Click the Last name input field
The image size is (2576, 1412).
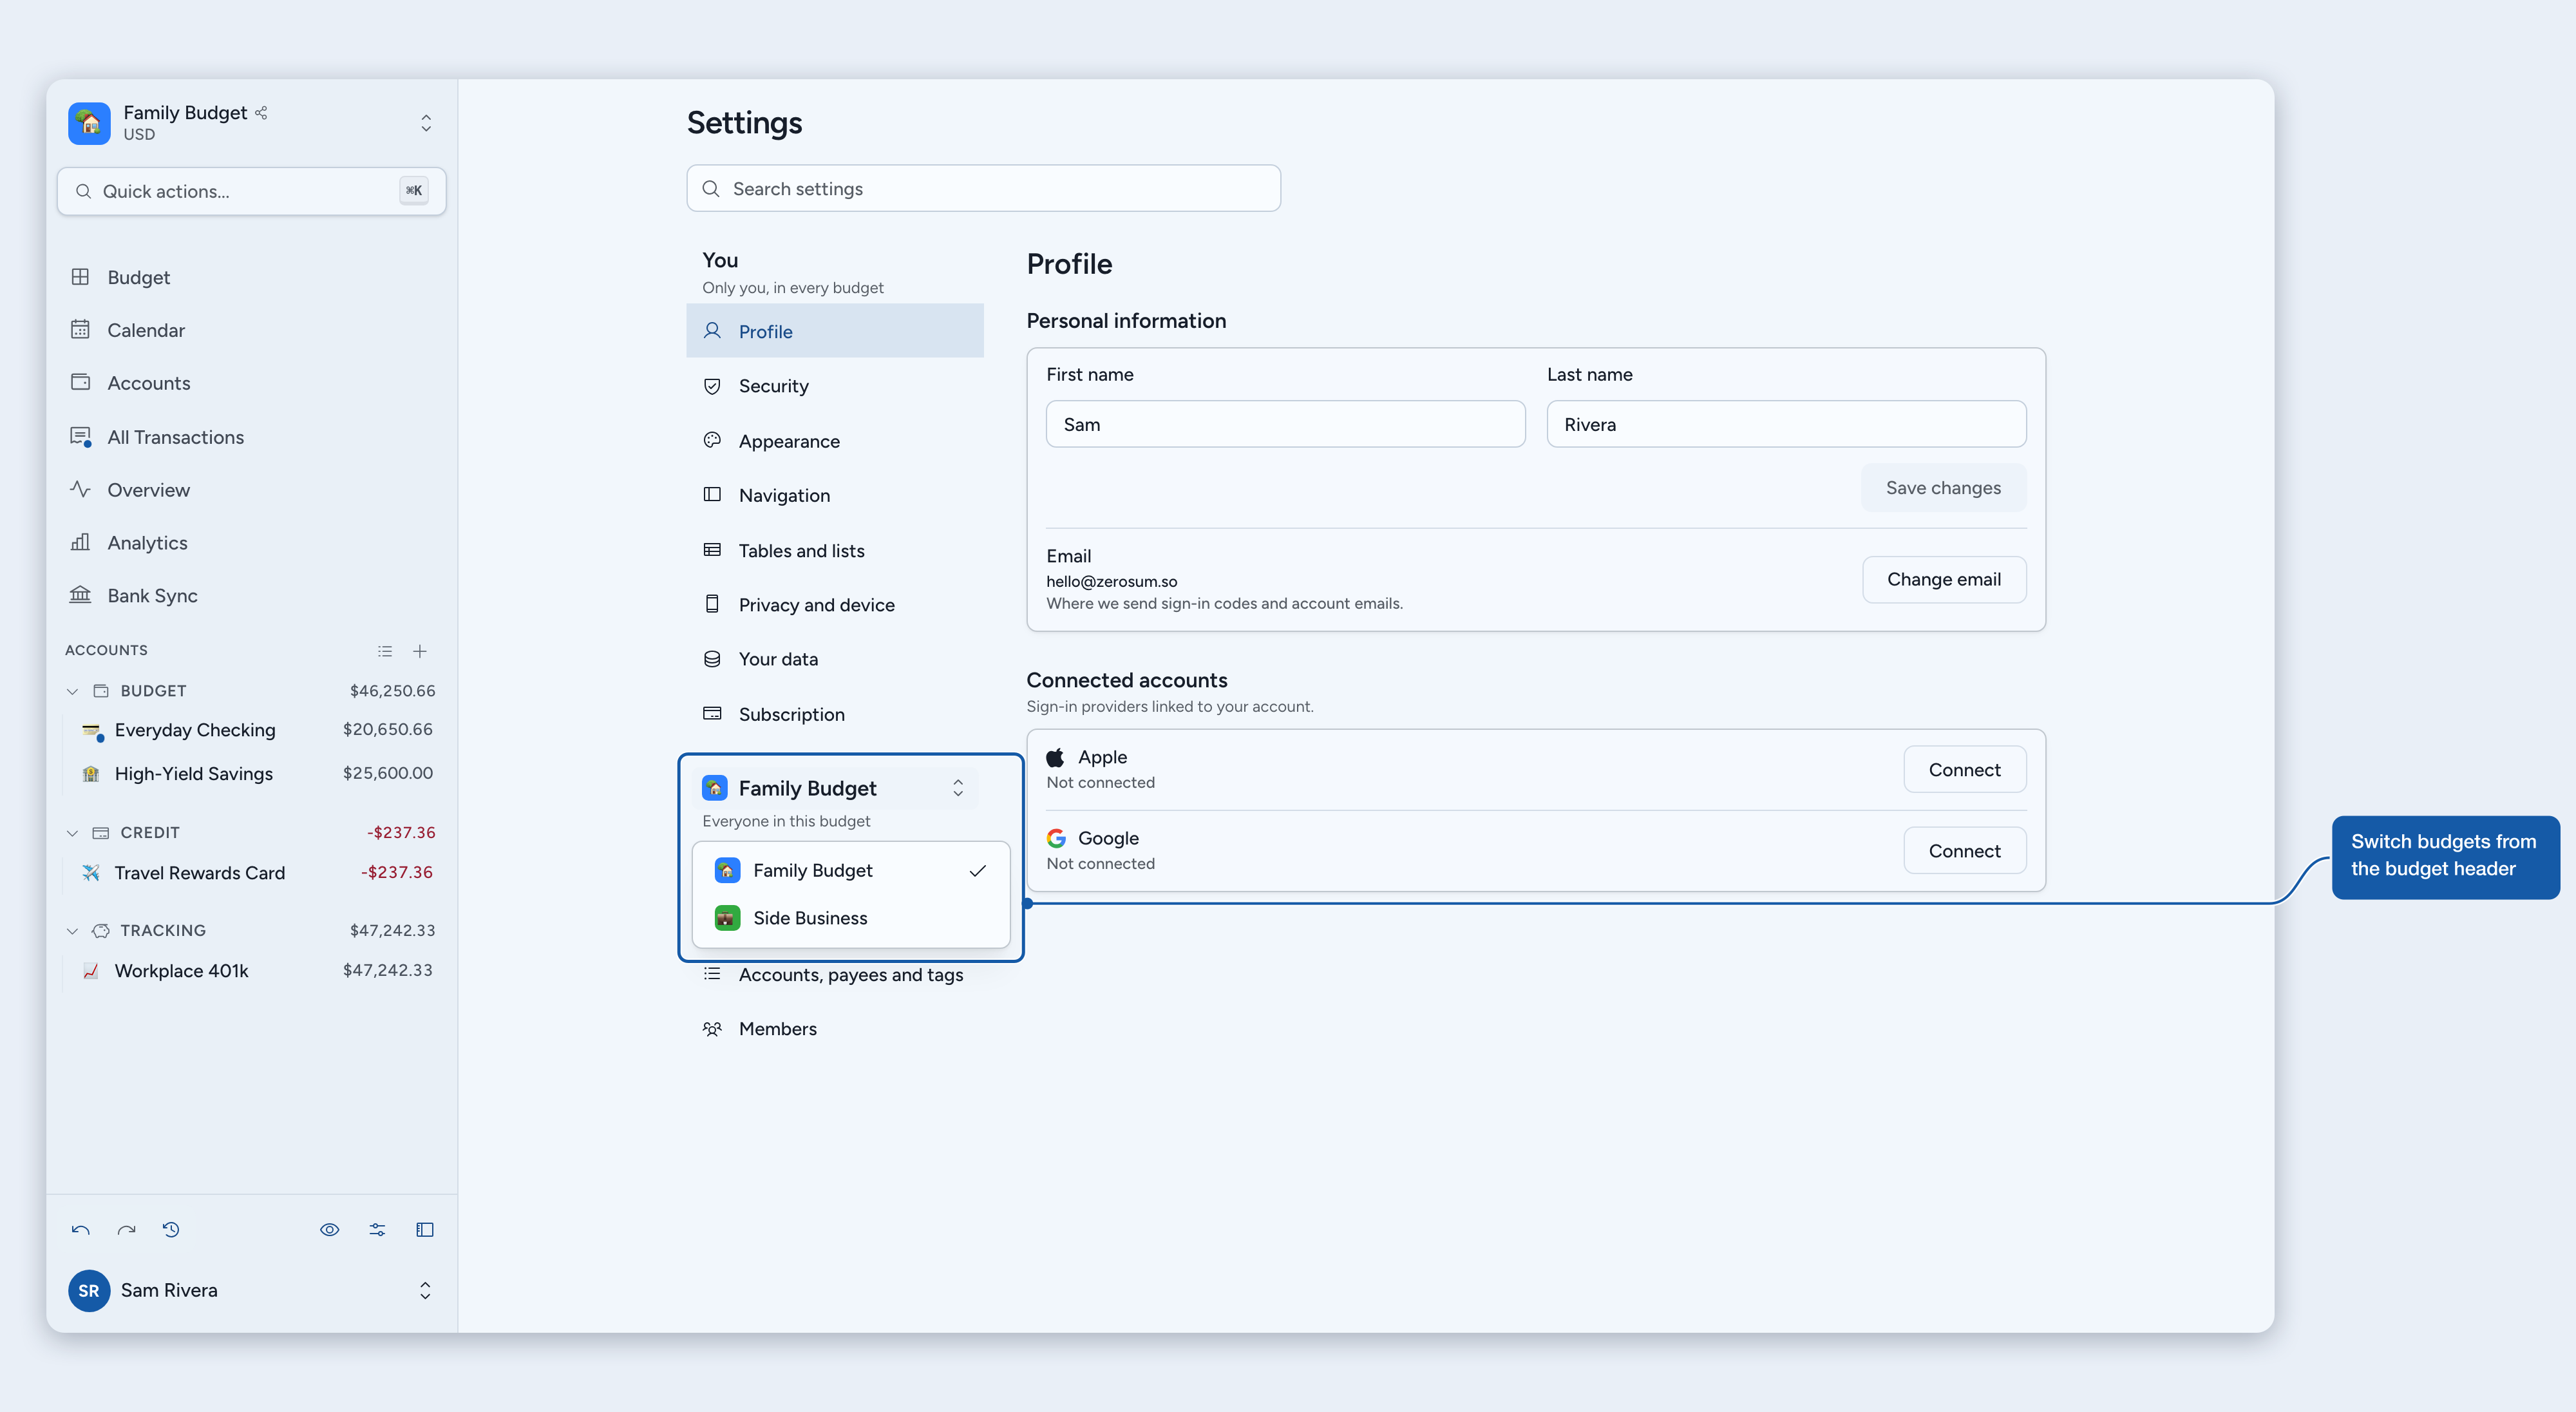1786,424
